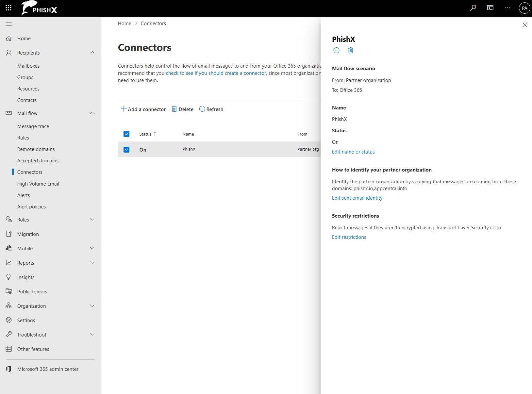Open PA account profile avatar
The height and width of the screenshot is (394, 532).
tap(524, 8)
